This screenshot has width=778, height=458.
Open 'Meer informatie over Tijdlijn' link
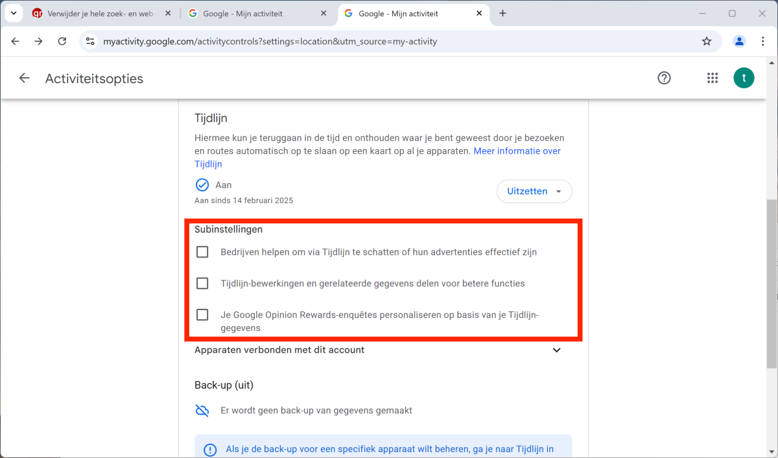(517, 151)
